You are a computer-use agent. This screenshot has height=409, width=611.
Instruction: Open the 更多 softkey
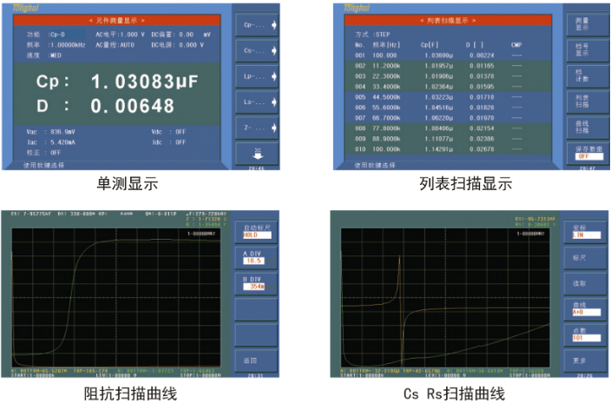pyautogui.click(x=586, y=360)
